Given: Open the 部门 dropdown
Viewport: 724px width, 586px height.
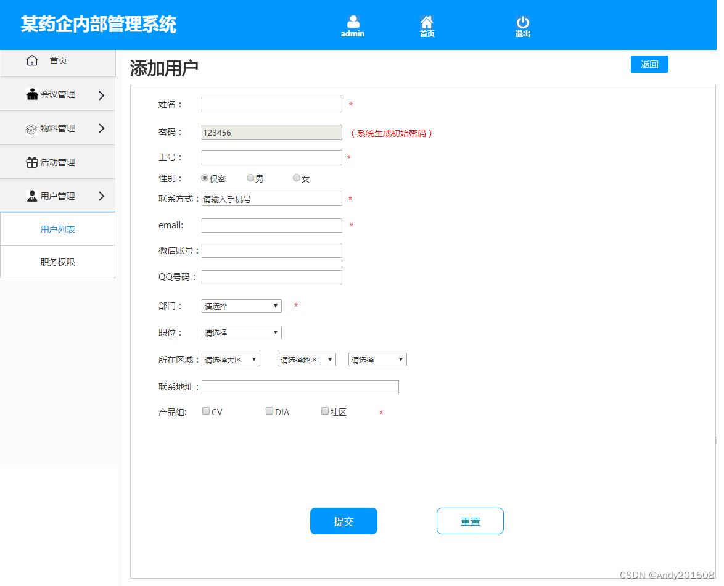Looking at the screenshot, I should point(242,306).
